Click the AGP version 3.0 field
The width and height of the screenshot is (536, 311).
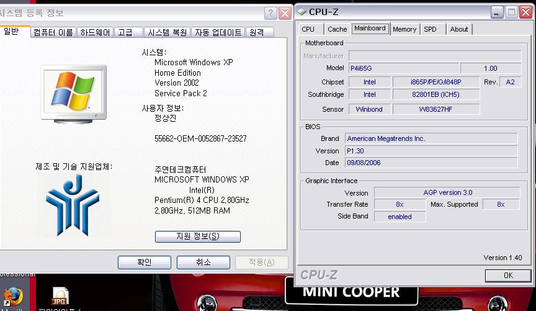click(x=447, y=192)
